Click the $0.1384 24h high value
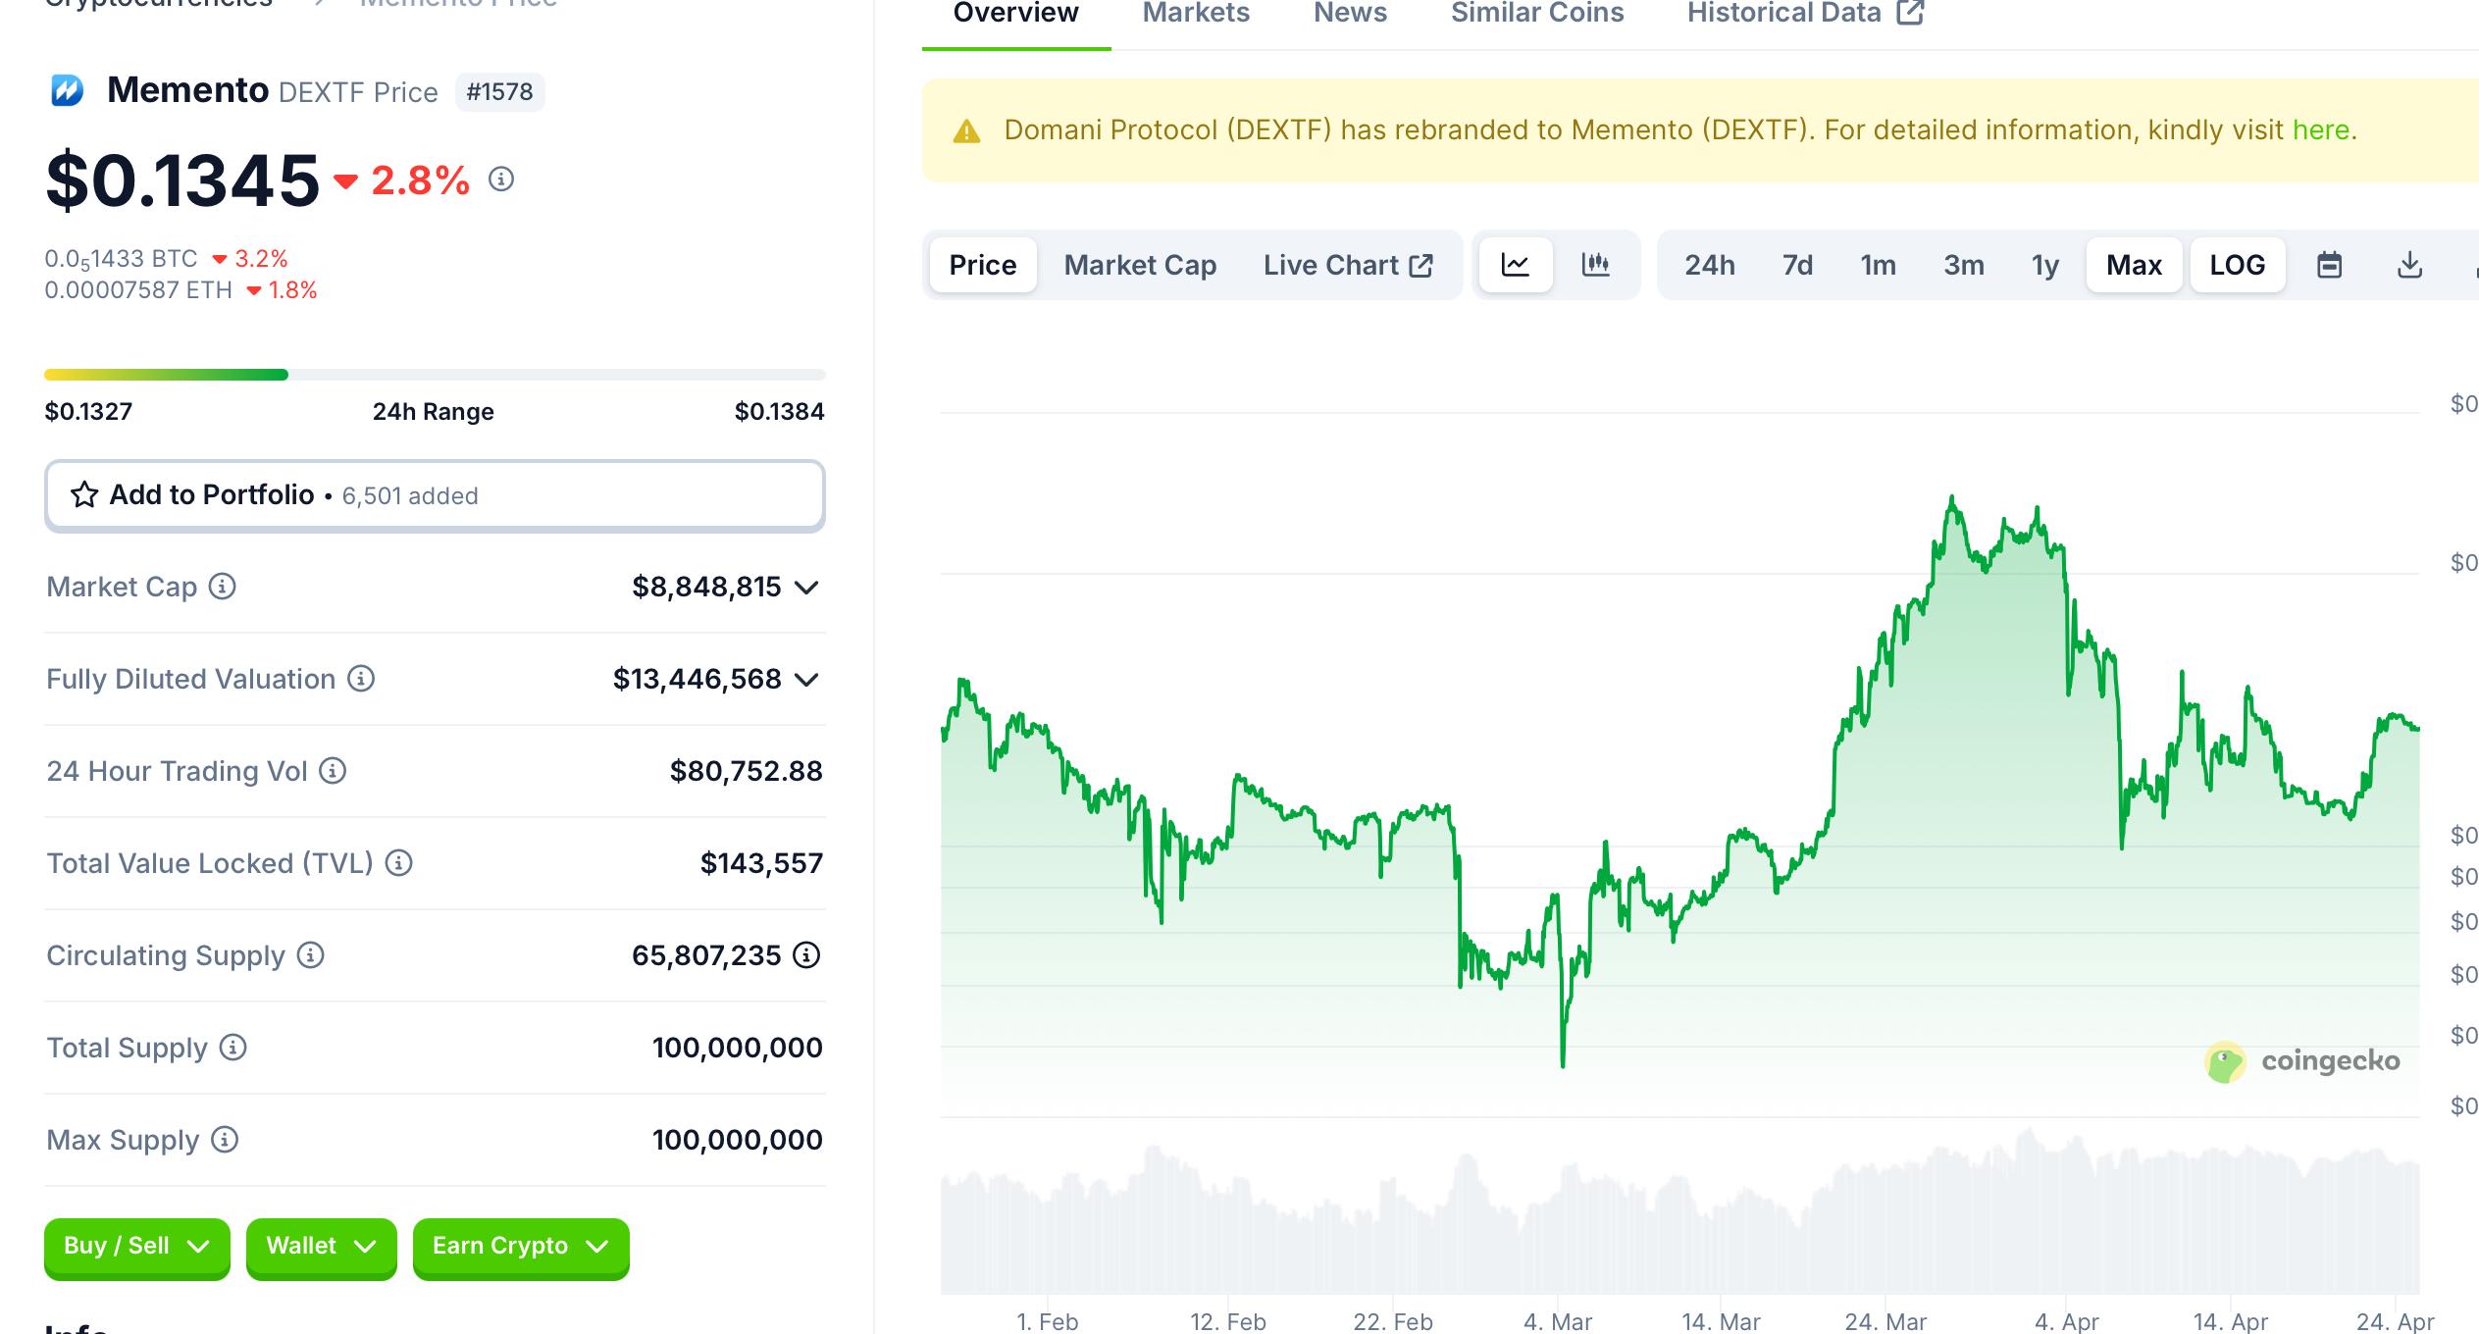 coord(780,412)
